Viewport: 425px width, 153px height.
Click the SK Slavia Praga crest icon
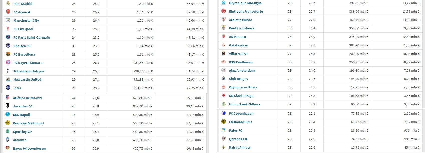224,96
